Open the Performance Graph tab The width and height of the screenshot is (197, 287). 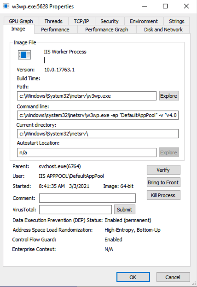coord(107,29)
